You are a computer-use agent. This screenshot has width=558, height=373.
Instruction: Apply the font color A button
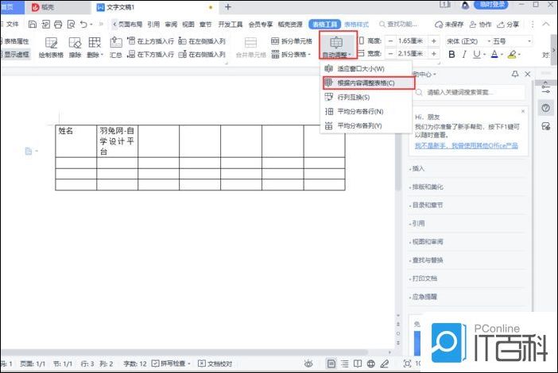(x=494, y=54)
